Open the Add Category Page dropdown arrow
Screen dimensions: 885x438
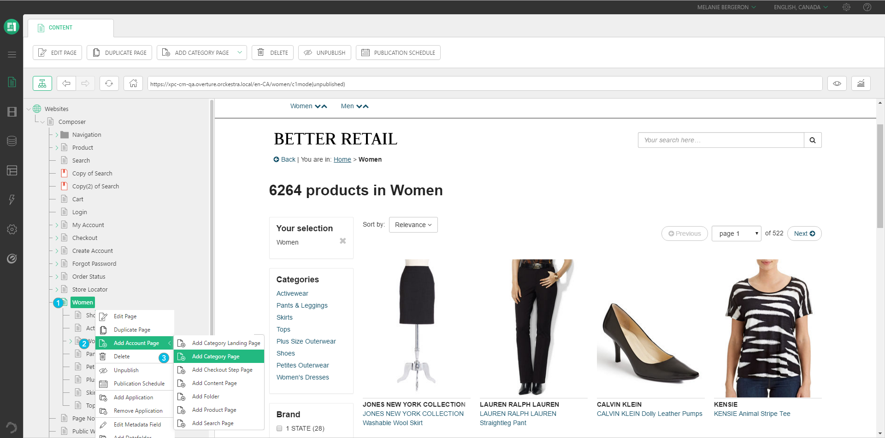click(x=240, y=53)
